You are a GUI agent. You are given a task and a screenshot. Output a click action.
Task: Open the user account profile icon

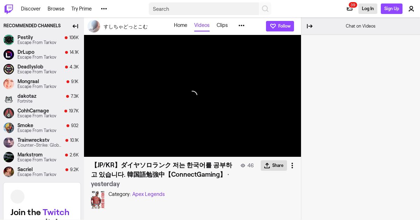(411, 9)
